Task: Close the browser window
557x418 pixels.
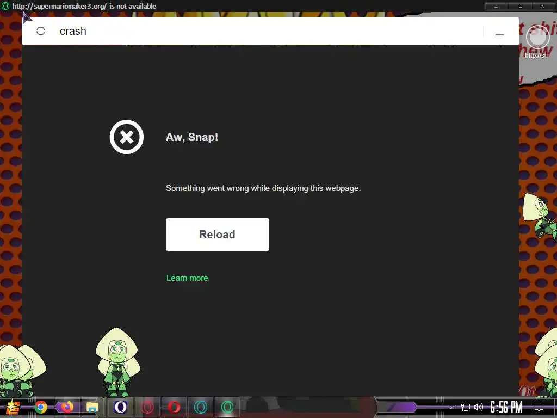Action: pyautogui.click(x=542, y=6)
